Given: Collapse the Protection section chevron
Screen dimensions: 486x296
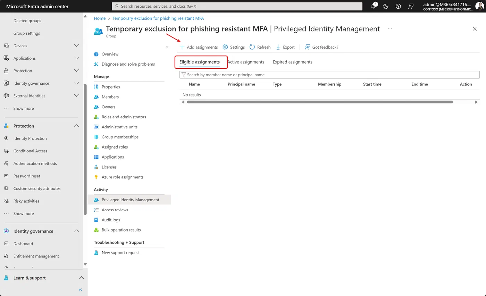Looking at the screenshot, I should tap(77, 126).
